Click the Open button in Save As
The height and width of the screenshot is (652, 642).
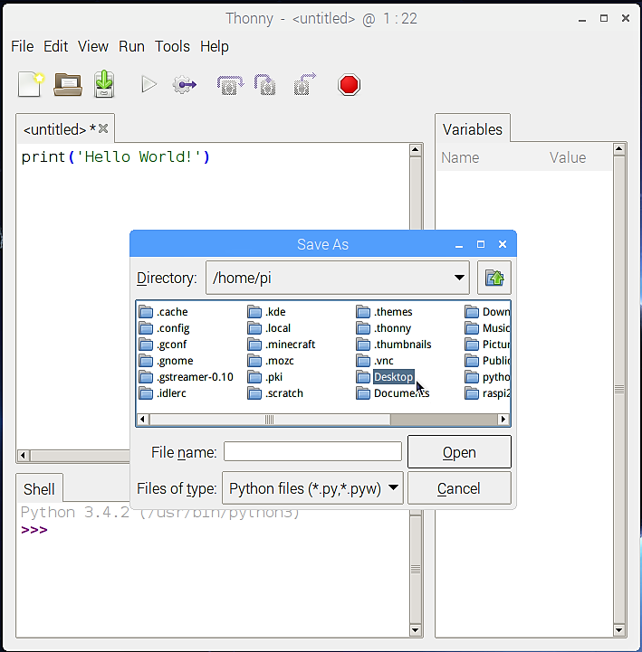tap(459, 452)
